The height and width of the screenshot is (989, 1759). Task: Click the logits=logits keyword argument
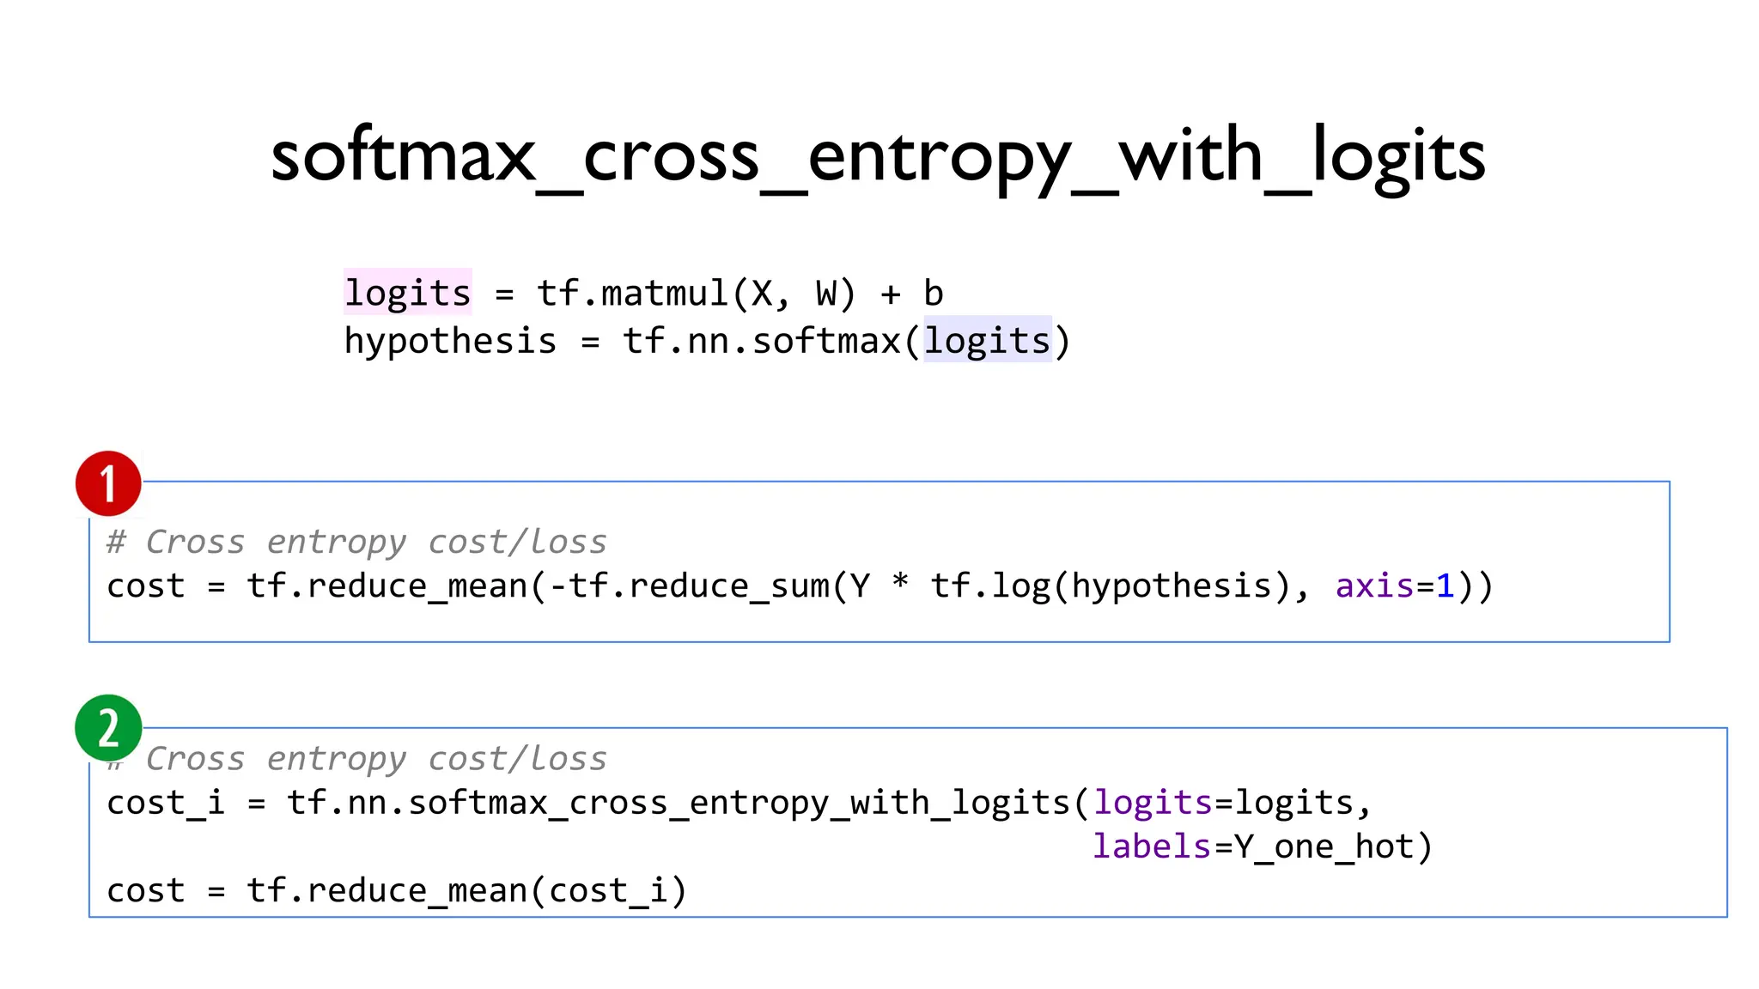(x=1223, y=803)
